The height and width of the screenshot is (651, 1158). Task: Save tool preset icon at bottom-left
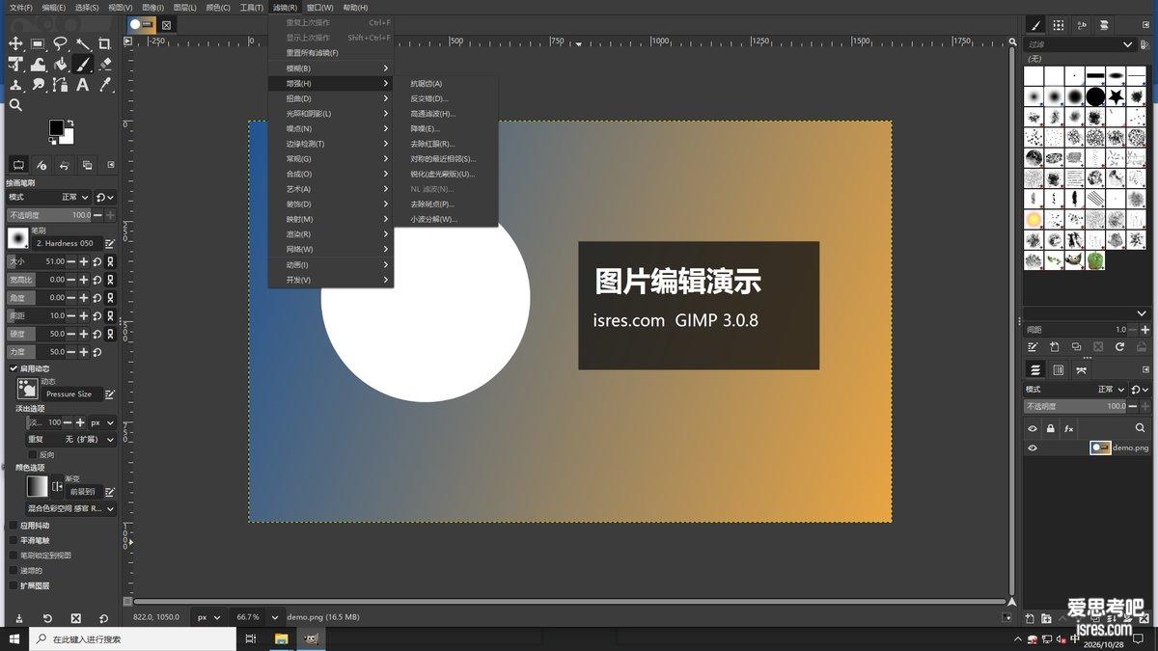click(x=18, y=618)
